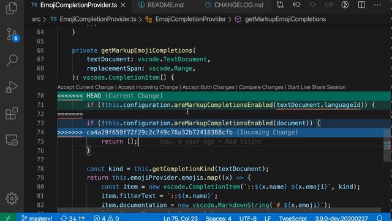Open the Run and Debug view
This screenshot has height=221, width=392.
[x=12, y=87]
